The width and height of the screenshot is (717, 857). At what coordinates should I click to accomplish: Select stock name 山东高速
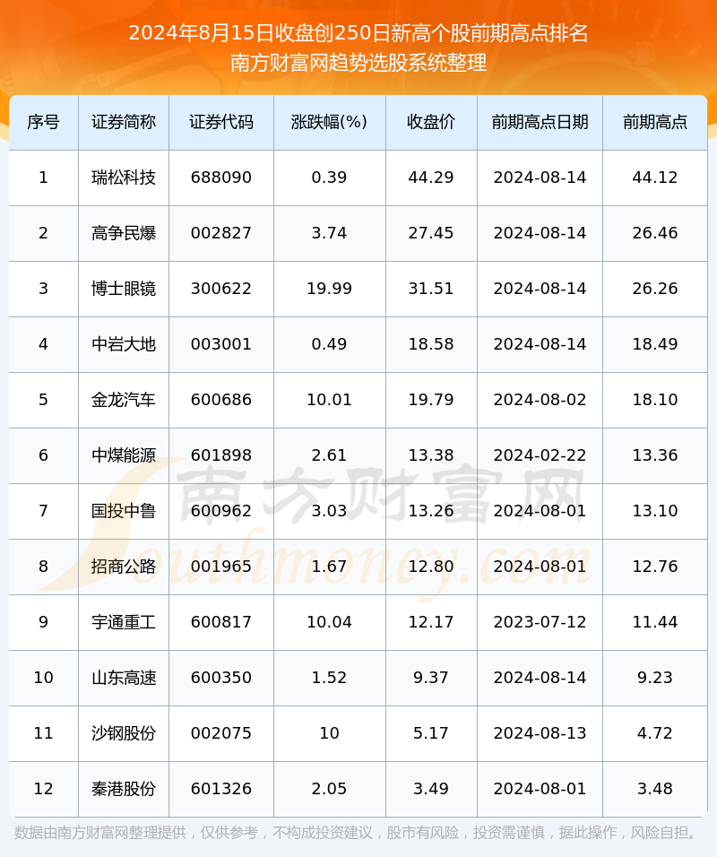click(x=124, y=678)
